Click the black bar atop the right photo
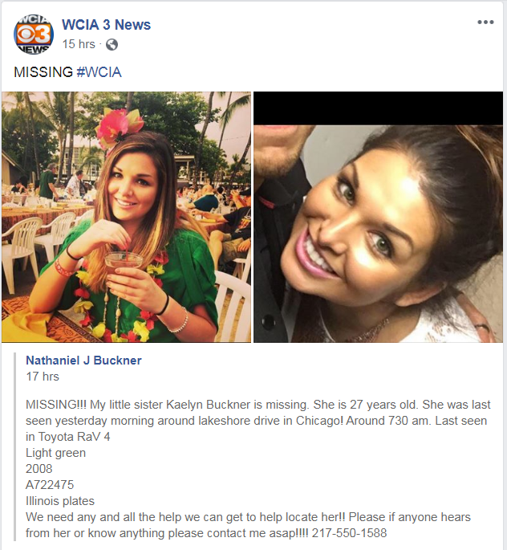 (x=378, y=108)
